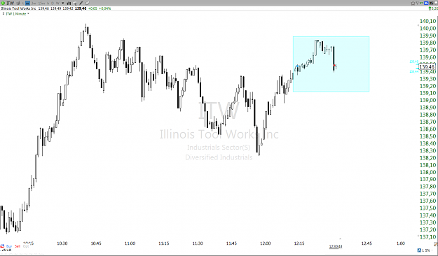Click the green up arrow indicator

(430, 8)
